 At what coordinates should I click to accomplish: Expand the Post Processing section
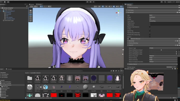tap(128, 7)
